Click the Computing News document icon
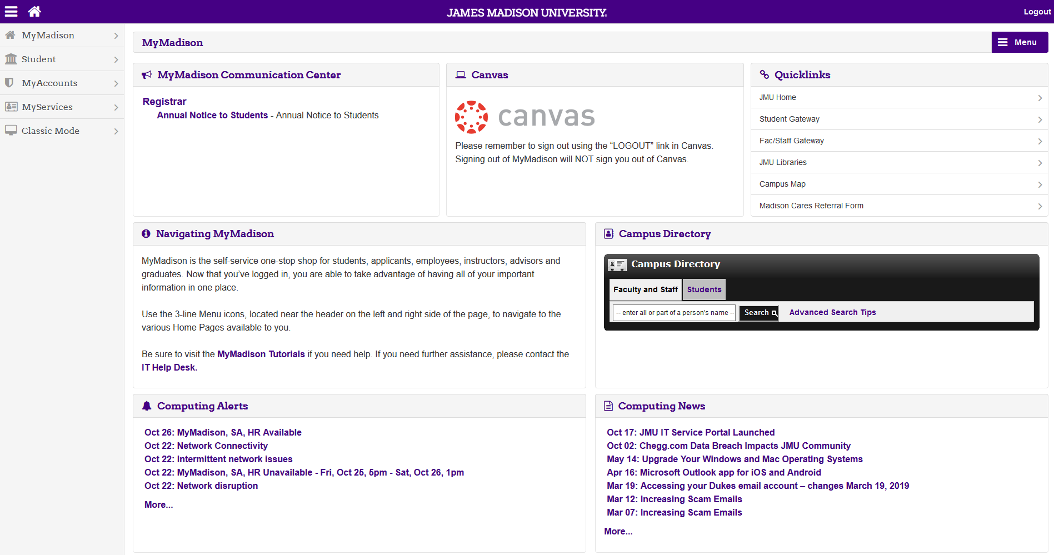The image size is (1054, 555). click(608, 406)
